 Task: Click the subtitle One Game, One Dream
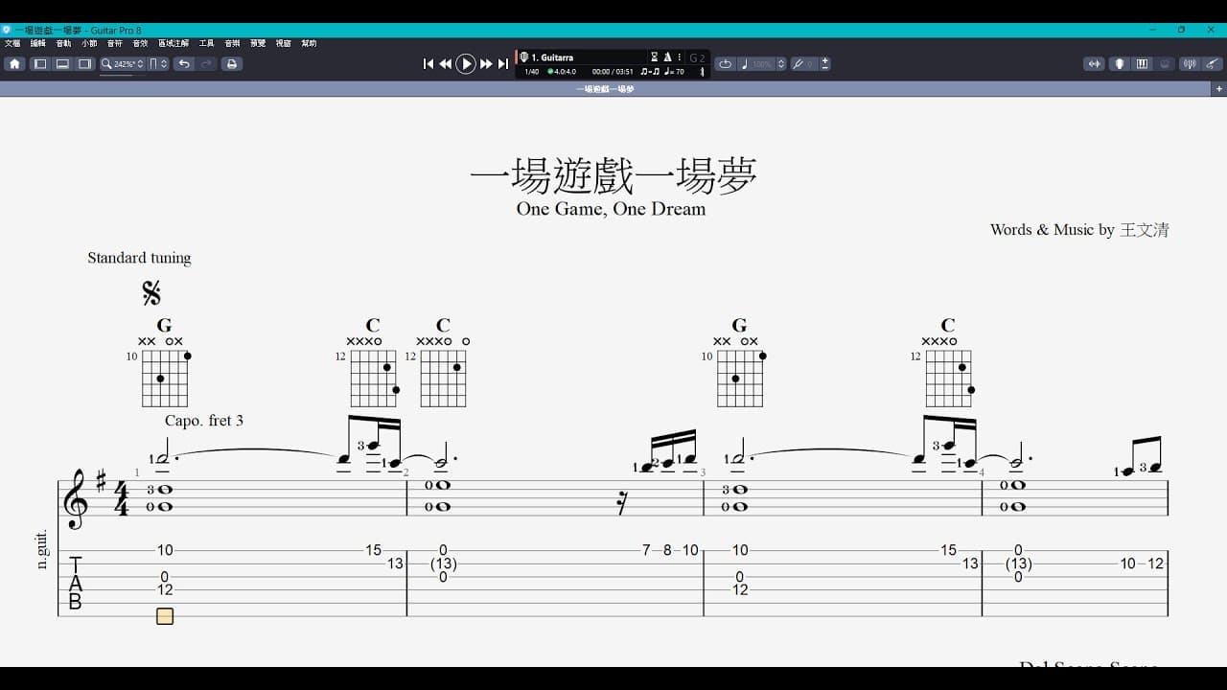pos(611,209)
